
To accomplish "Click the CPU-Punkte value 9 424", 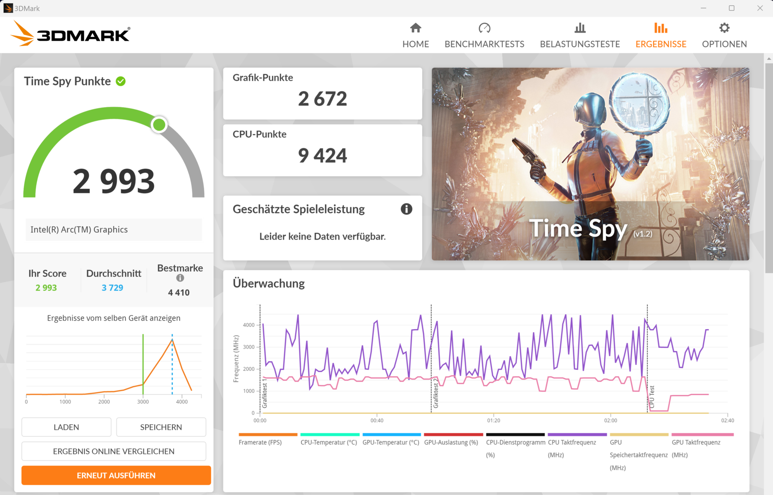I will point(322,156).
